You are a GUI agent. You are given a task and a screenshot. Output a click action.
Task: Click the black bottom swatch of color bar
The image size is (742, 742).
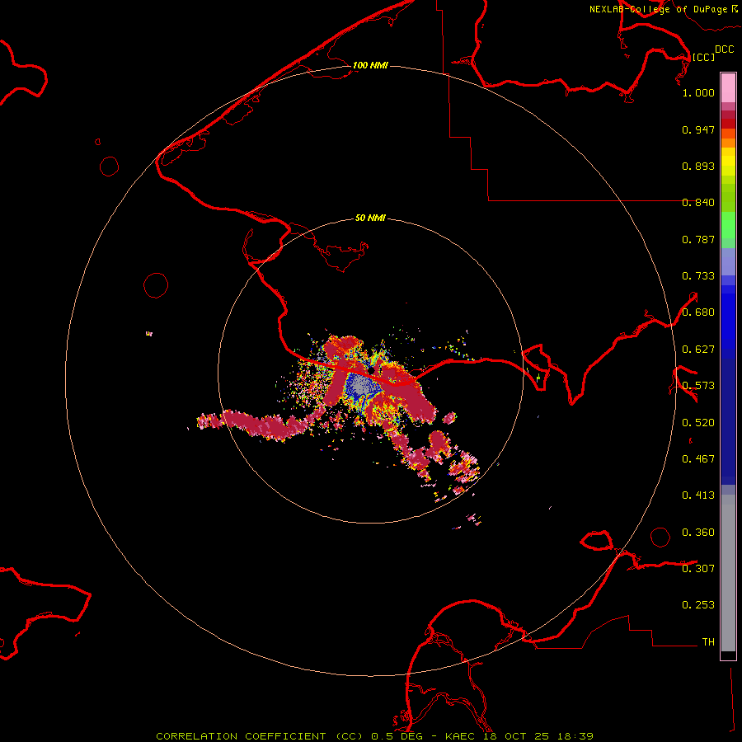[728, 655]
